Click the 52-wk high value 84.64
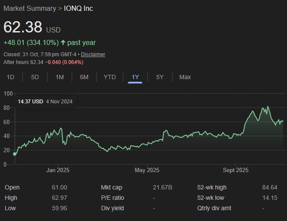Image resolution: width=287 pixels, height=221 pixels. pos(270,187)
